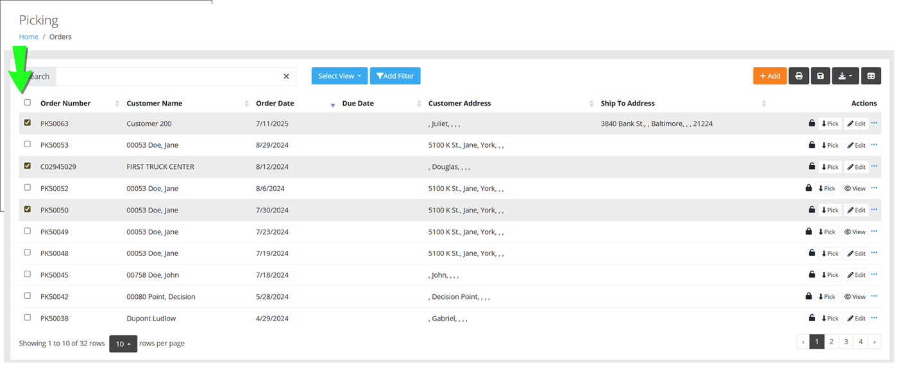Click Pick for order PK50063
The image size is (898, 366).
(x=830, y=123)
